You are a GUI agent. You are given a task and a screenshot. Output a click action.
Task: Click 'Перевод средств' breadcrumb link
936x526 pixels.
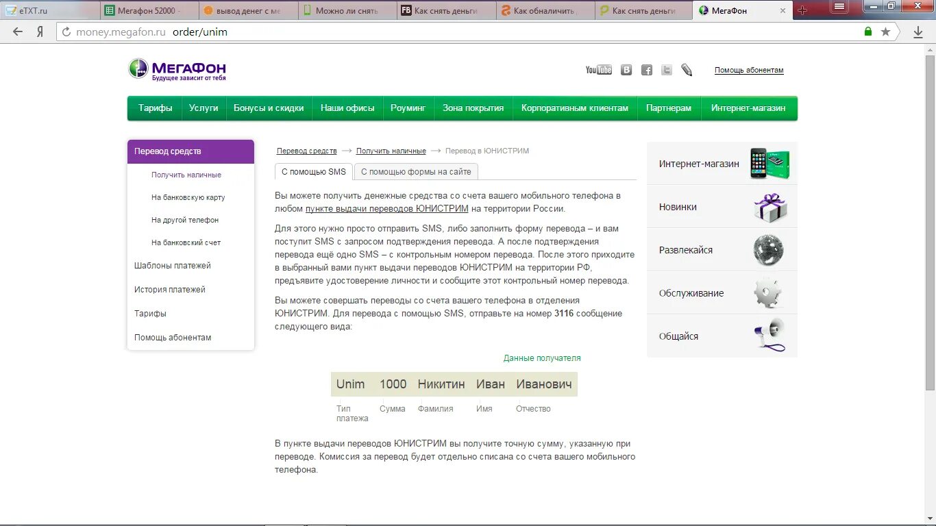[x=306, y=151]
